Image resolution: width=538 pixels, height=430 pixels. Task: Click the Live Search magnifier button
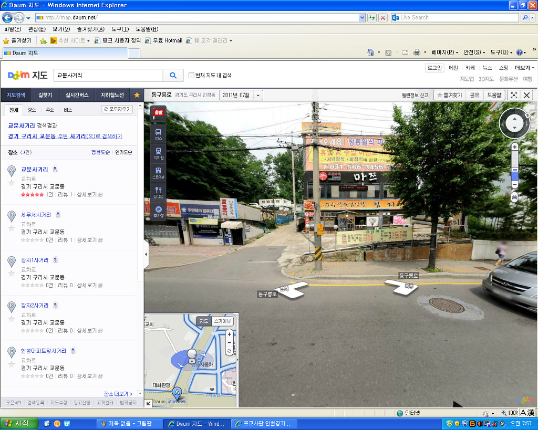tap(525, 17)
